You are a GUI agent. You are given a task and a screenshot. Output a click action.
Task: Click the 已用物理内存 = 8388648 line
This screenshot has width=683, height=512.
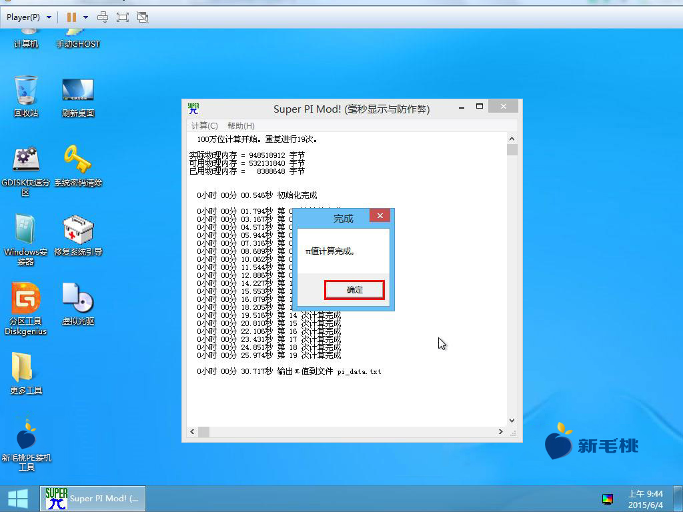[247, 171]
